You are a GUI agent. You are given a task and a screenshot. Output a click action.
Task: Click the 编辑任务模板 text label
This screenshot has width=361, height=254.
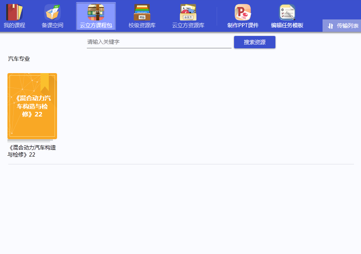point(287,25)
